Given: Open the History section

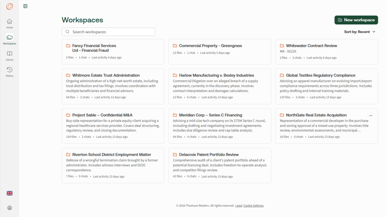Looking at the screenshot, I should [x=10, y=72].
